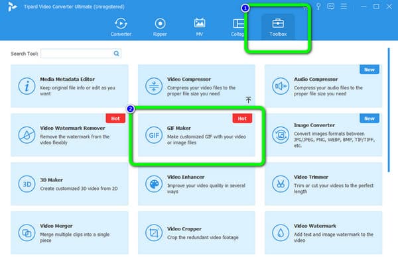This screenshot has width=398, height=257.
Task: Click 'Merge multiple clips into a single piece' text
Action: tap(74, 237)
